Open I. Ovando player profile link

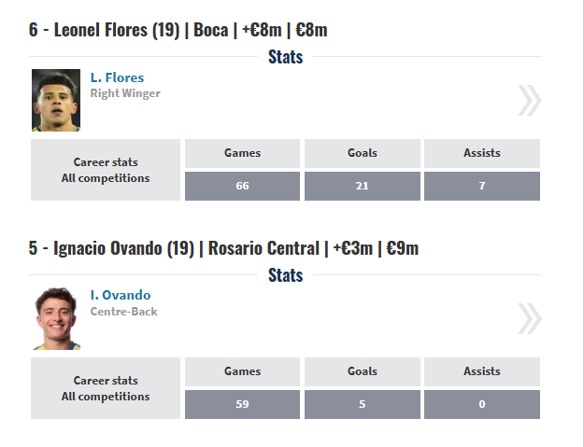pos(121,295)
